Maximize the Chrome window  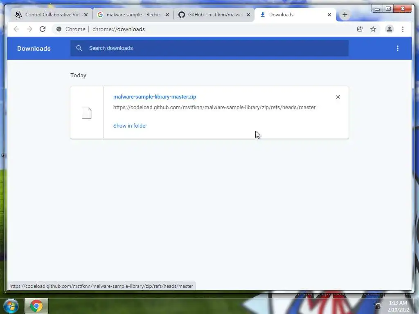[x=388, y=9]
